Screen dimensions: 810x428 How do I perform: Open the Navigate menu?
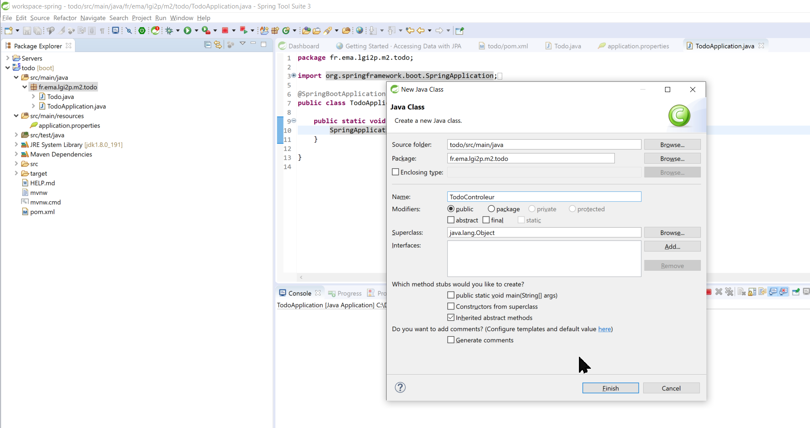(x=93, y=18)
